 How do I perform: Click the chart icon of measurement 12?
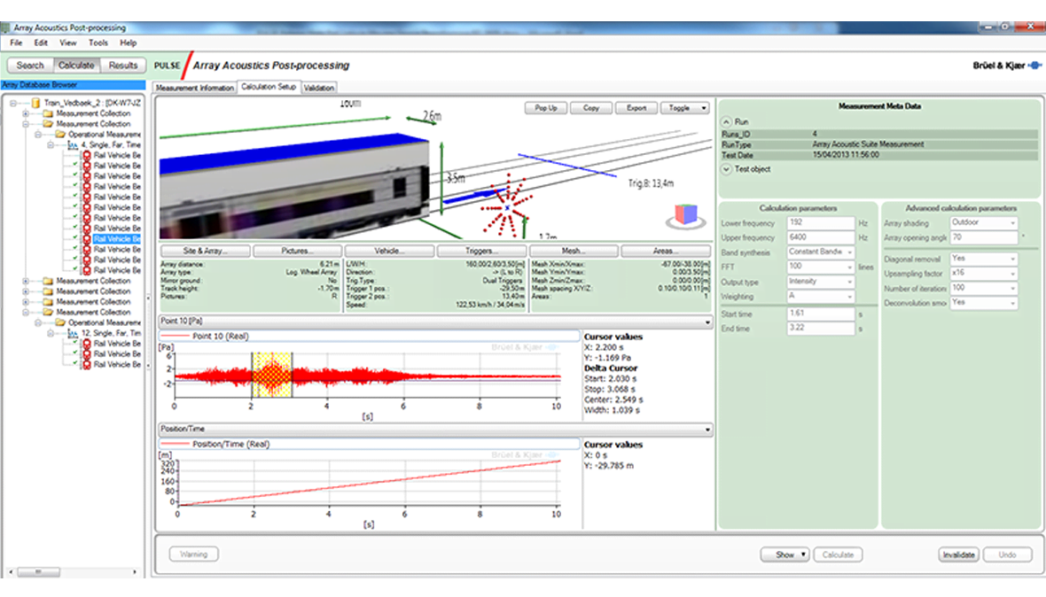[x=73, y=333]
